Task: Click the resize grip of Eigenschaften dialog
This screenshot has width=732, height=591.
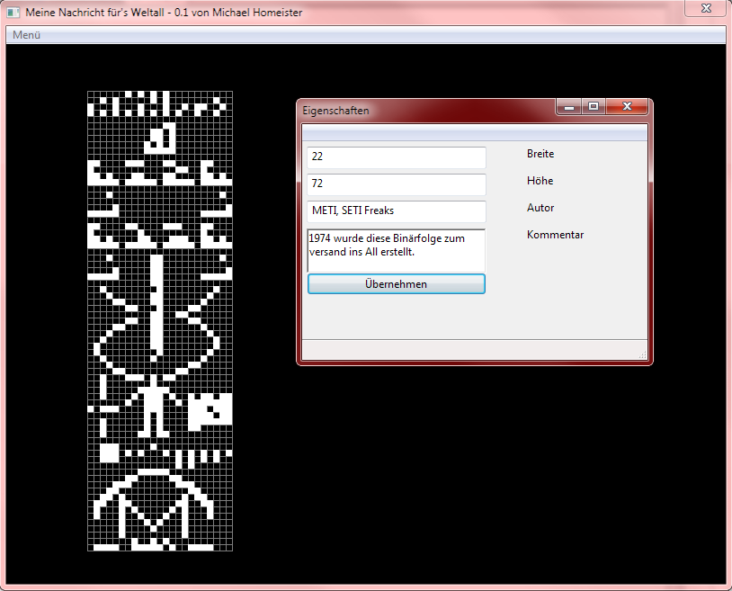Action: 642,355
